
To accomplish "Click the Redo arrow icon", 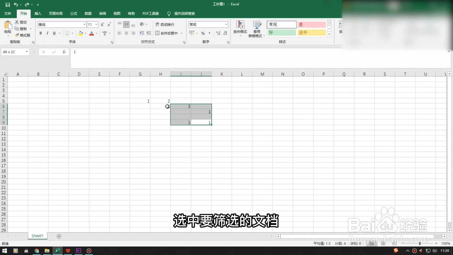I will [x=27, y=5].
